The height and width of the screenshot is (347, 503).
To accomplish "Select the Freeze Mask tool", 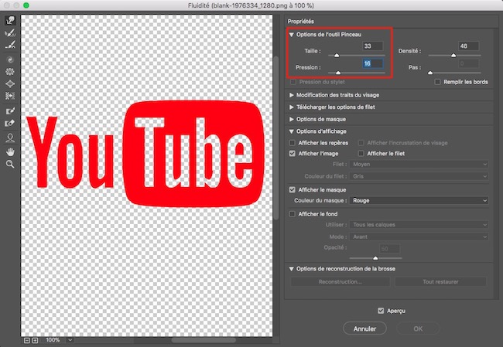I will (x=10, y=111).
